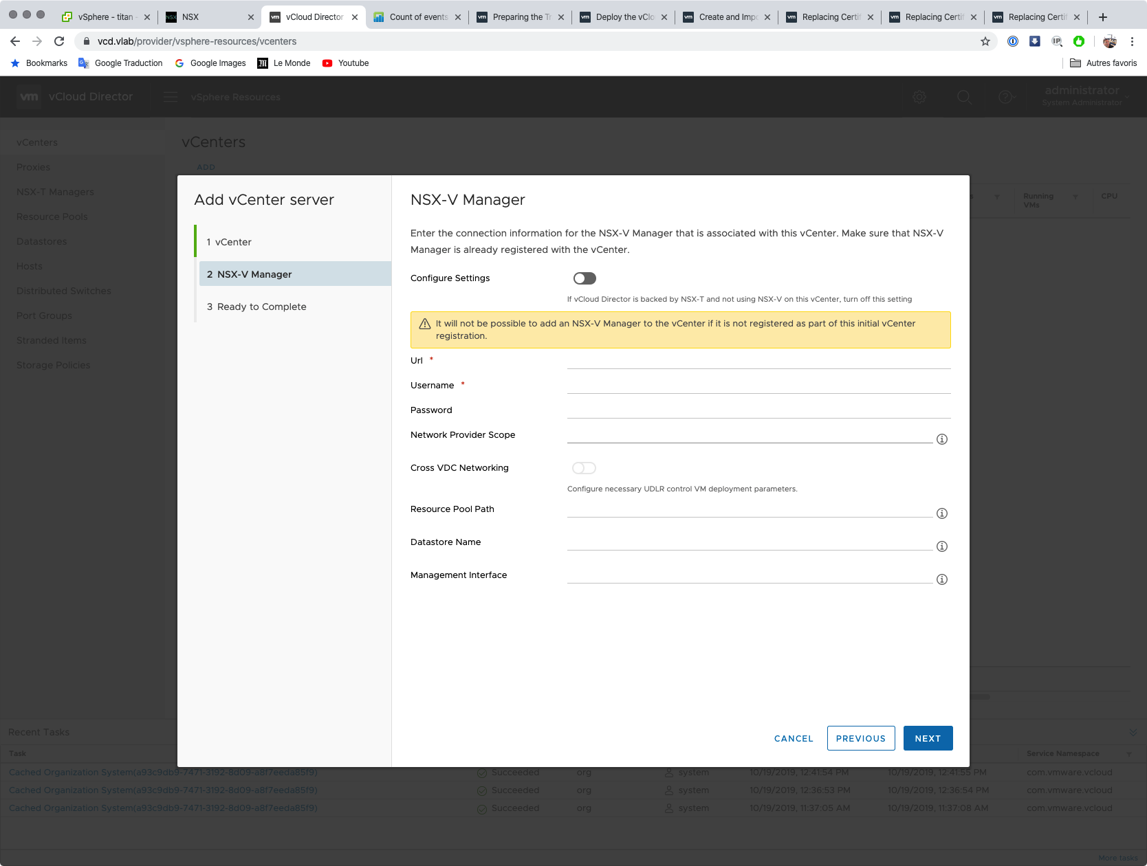Enable the Cross VDC Networking toggle

coord(584,468)
